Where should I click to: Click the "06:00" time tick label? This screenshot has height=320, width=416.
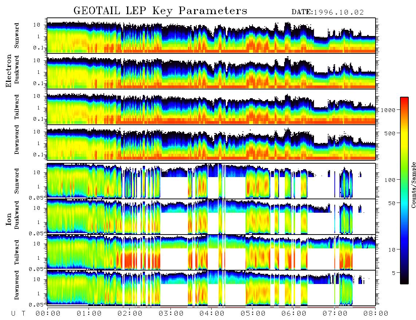click(294, 314)
